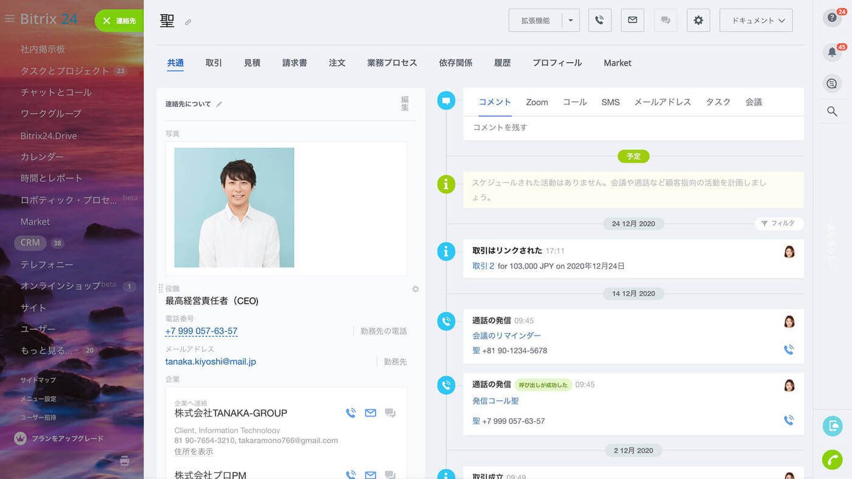Open the notifications bell icon
The image size is (852, 479).
[x=832, y=52]
